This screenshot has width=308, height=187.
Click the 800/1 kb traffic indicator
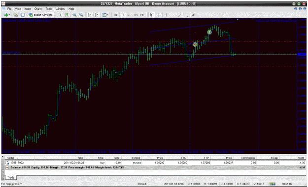(x=287, y=184)
